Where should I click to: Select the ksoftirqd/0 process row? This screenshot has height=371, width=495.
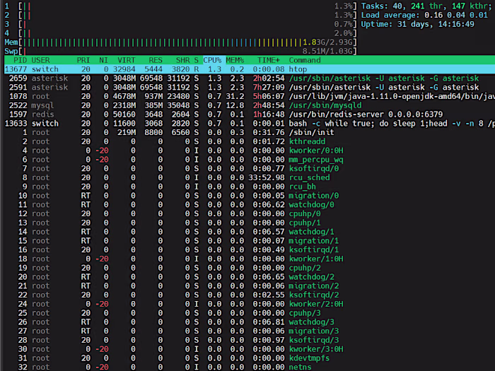[x=250, y=168]
